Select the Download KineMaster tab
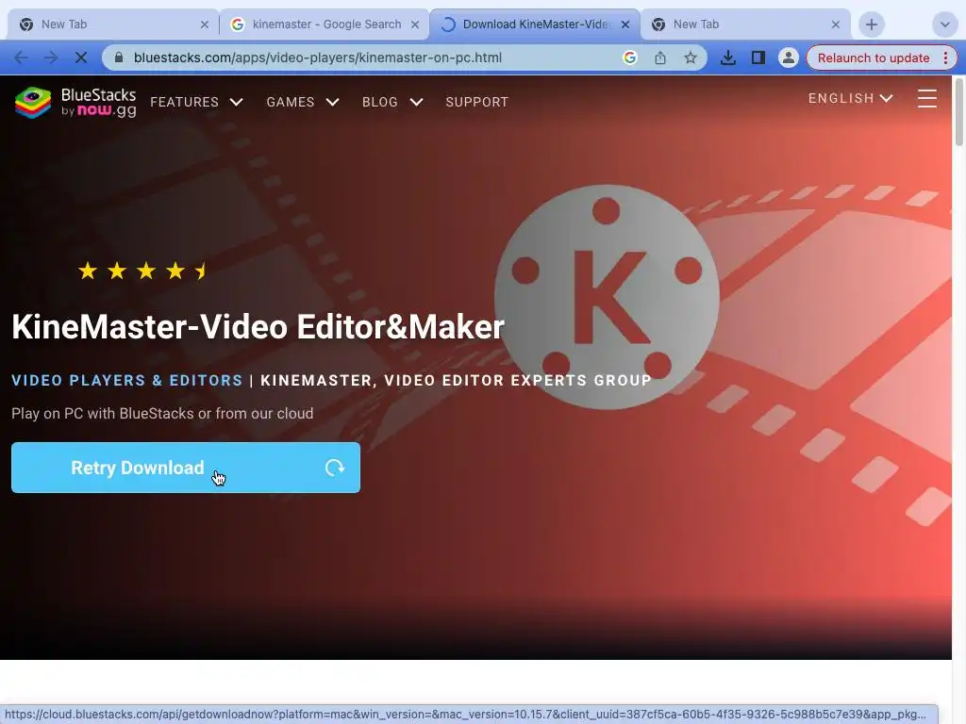 (x=534, y=25)
